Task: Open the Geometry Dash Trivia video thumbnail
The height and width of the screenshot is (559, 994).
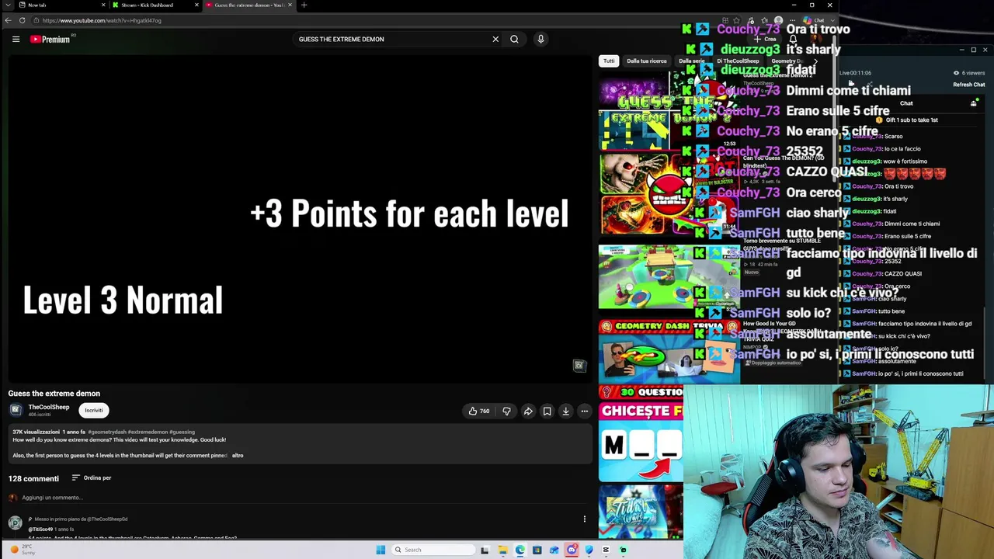Action: pos(669,351)
